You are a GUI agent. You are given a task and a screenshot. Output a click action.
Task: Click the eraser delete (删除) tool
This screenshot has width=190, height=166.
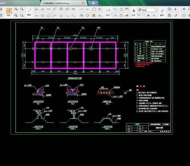click(x=162, y=12)
